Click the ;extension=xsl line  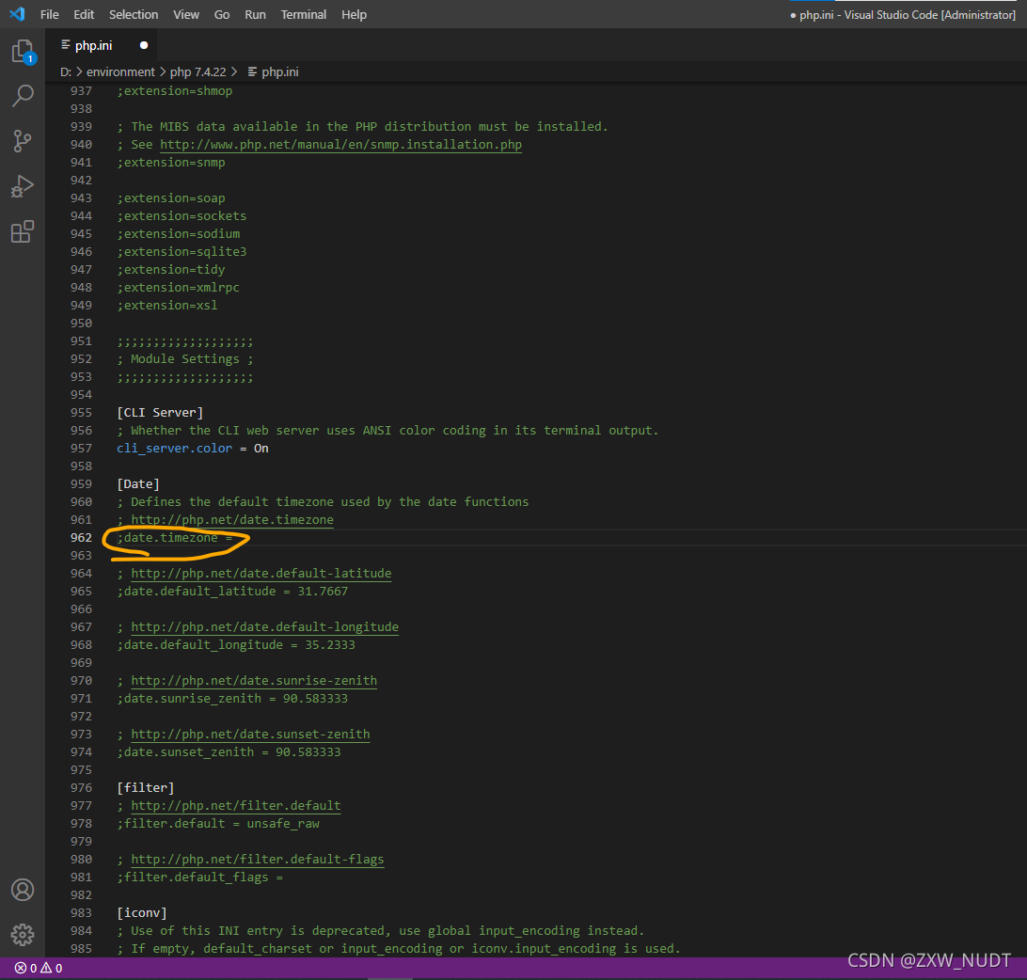click(167, 306)
